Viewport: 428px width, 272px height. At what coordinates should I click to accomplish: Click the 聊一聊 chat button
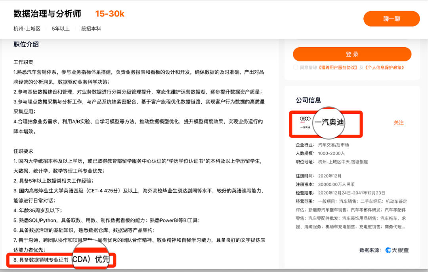[392, 19]
